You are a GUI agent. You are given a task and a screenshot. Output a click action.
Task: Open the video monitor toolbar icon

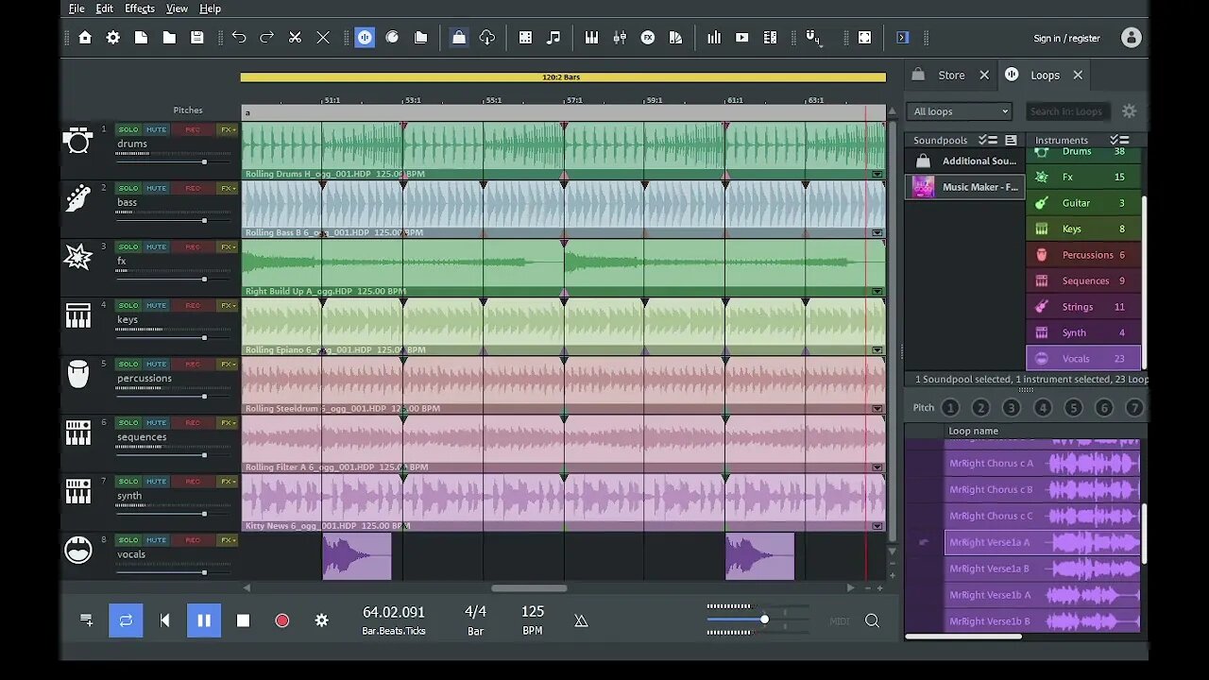[x=742, y=38]
